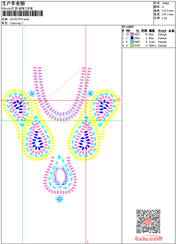Click the yellow color swatch in row 4
Screen dimensions: 176x244
coord(132,45)
